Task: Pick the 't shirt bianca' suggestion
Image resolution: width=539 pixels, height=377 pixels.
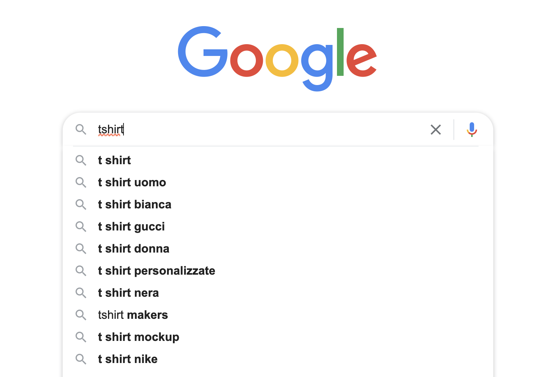Action: click(135, 205)
